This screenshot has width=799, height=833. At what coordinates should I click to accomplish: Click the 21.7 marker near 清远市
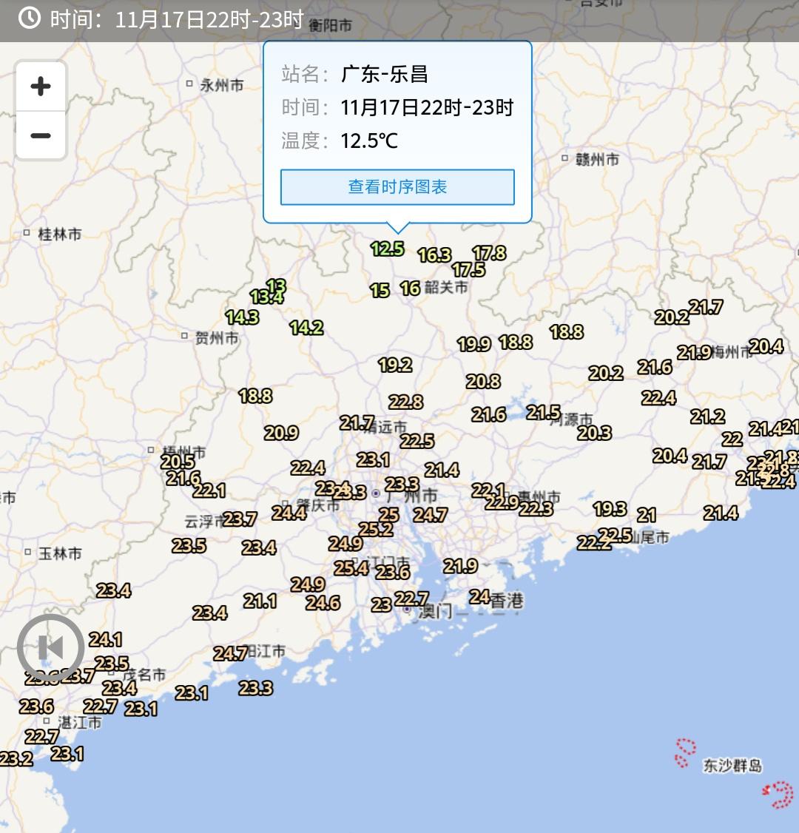(356, 423)
